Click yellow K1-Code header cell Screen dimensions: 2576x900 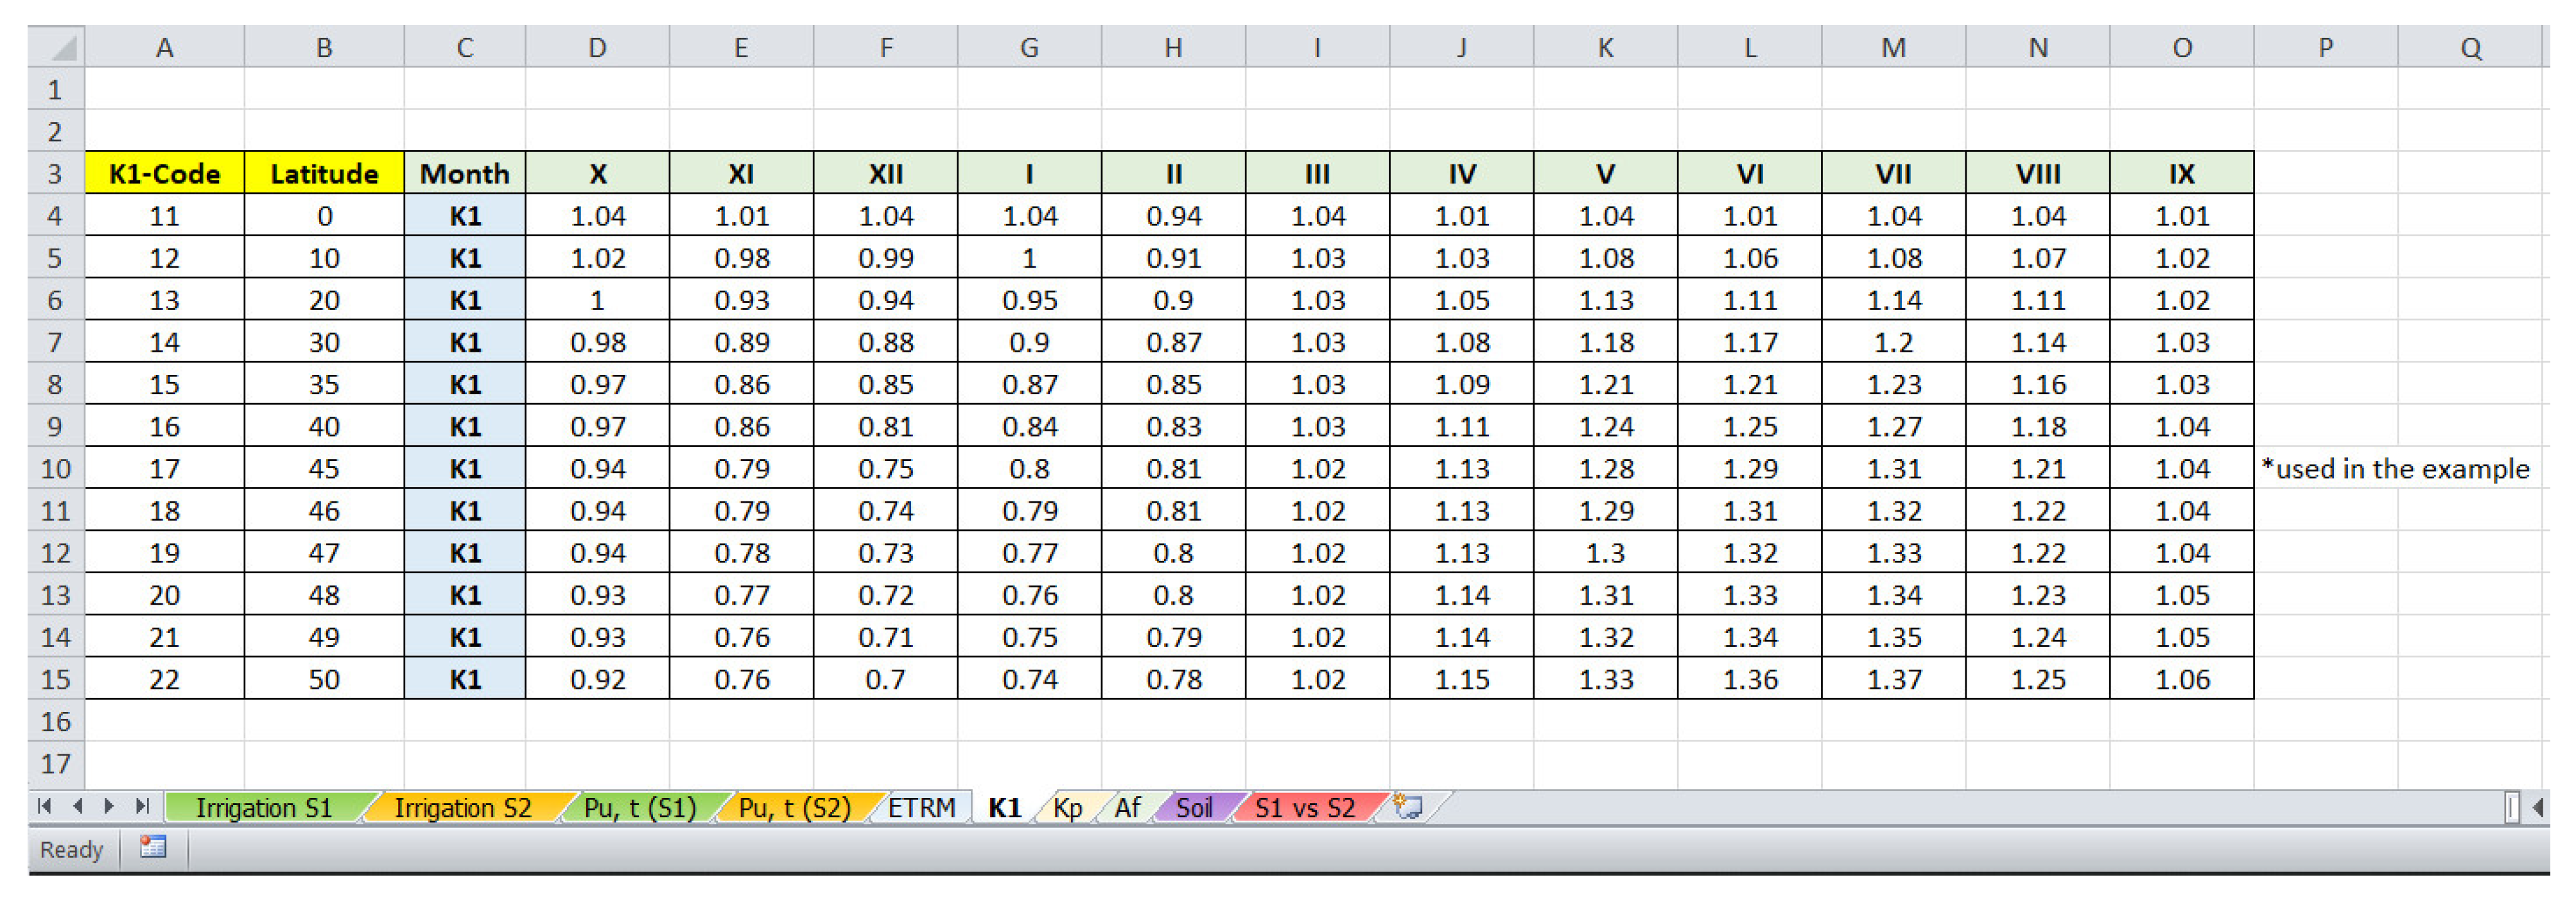(x=164, y=173)
